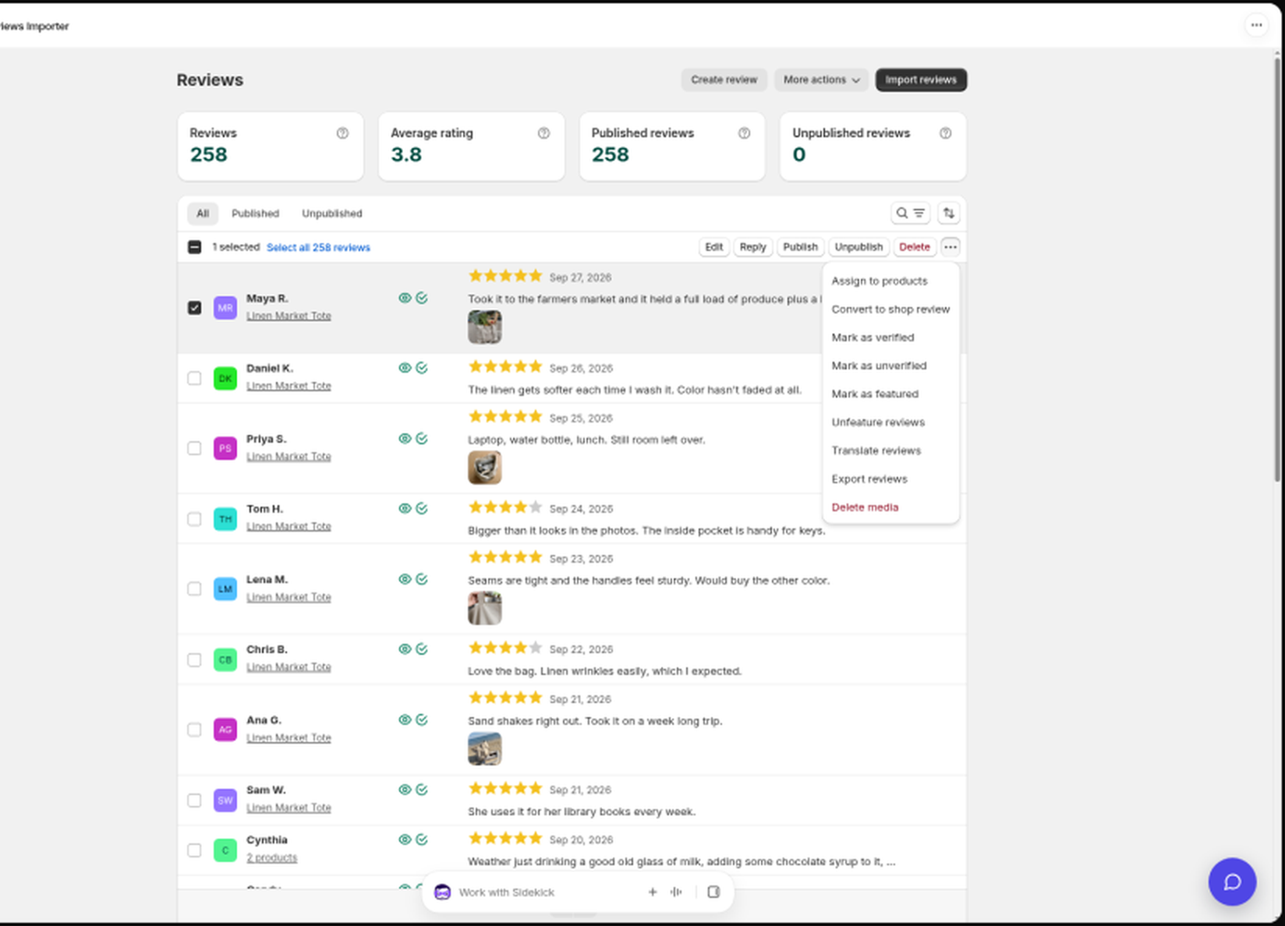Click verified badge on Tom H. review
Image resolution: width=1285 pixels, height=926 pixels.
point(422,508)
